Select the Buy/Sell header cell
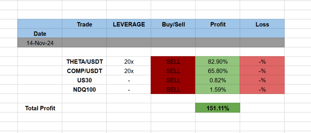The width and height of the screenshot is (311, 133). 173,24
